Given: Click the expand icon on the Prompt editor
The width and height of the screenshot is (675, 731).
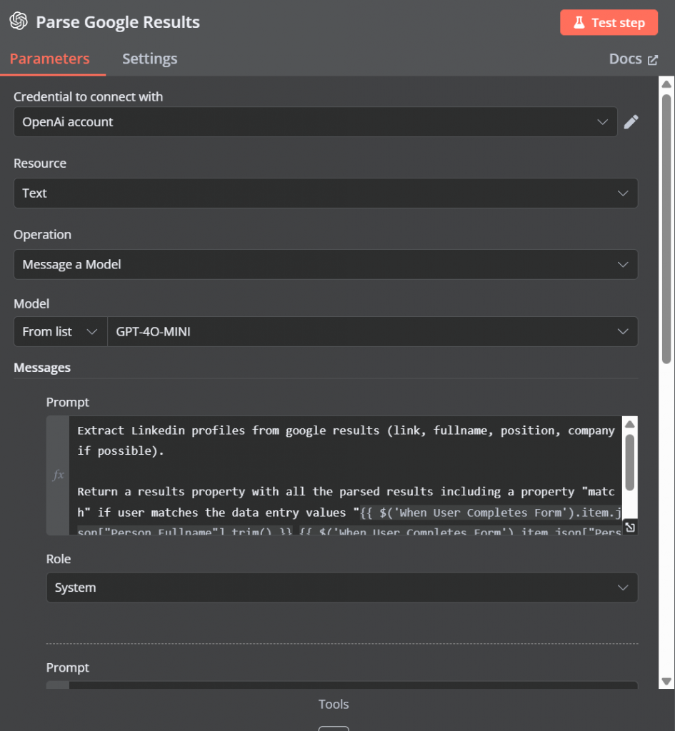Looking at the screenshot, I should click(x=629, y=527).
